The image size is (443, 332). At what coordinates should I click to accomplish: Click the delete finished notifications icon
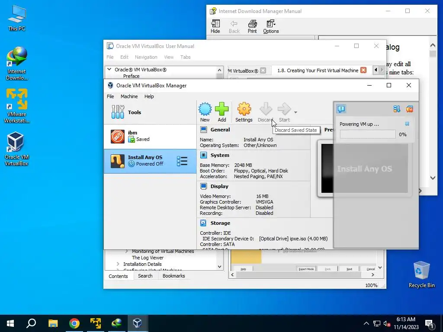(409, 109)
